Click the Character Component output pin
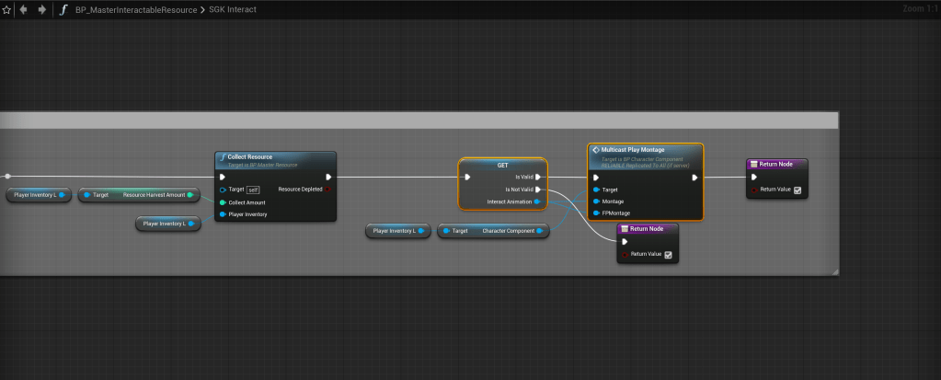941x380 pixels. [x=540, y=231]
